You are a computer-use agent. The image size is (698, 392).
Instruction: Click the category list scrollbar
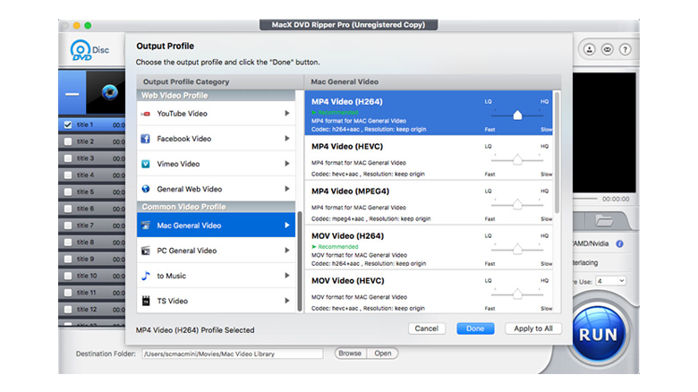(x=300, y=261)
